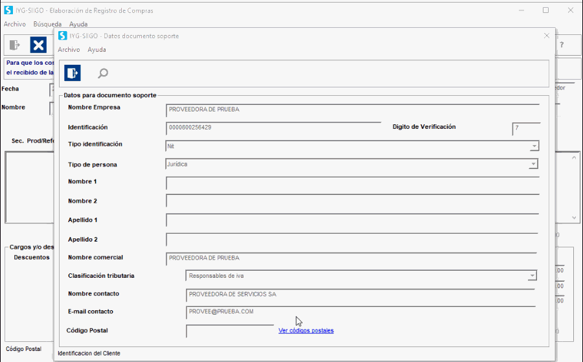Open Ayuda menu in Datos documento soporte dialog
The width and height of the screenshot is (583, 362).
[97, 50]
